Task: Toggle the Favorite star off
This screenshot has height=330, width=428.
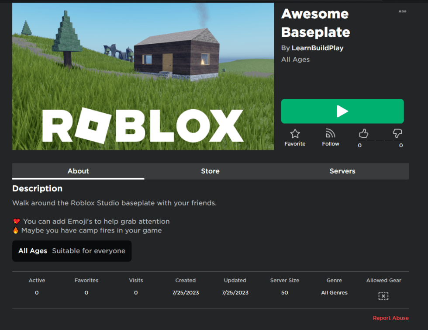Action: [295, 134]
